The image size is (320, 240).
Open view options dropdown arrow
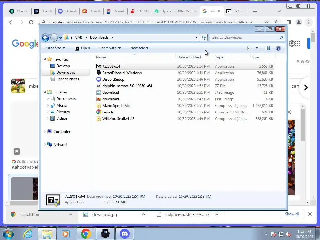(257, 48)
